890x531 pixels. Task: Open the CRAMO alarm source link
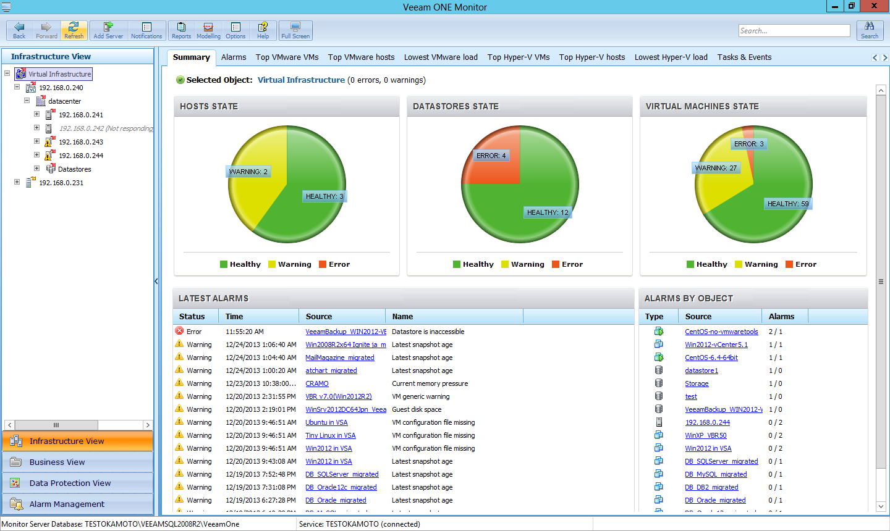[x=317, y=383]
